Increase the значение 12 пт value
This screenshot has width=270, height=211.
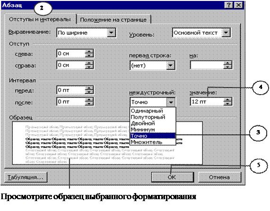(227, 100)
